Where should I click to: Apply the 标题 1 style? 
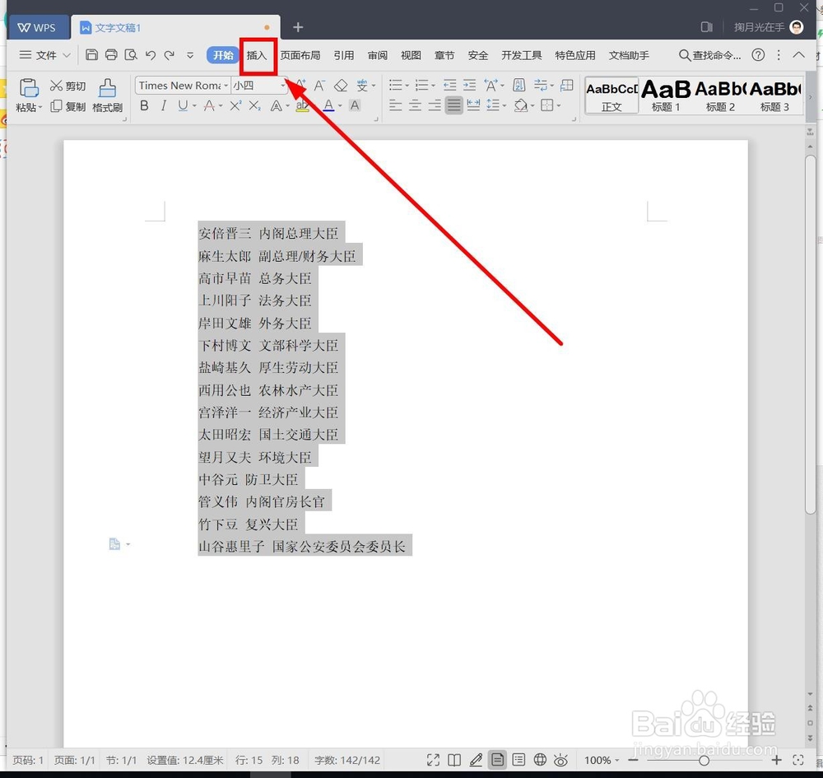click(666, 96)
